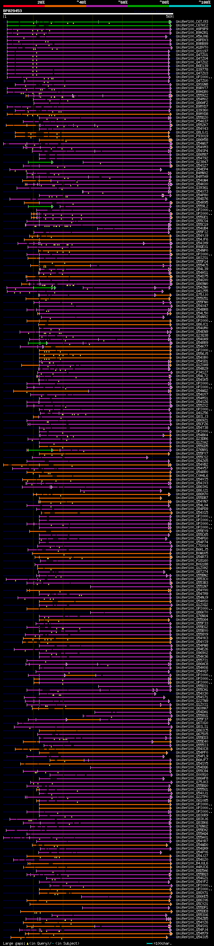Open hit UniRef100_Q559L2
Viewport: 214px width, 946px height.
192,206
